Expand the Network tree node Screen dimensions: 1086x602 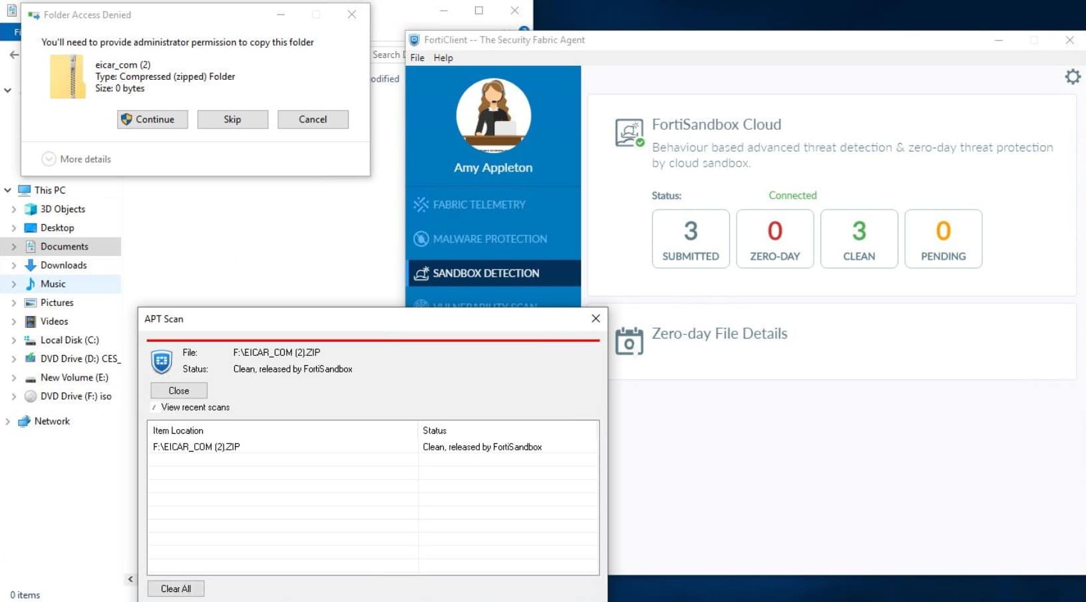tap(8, 421)
